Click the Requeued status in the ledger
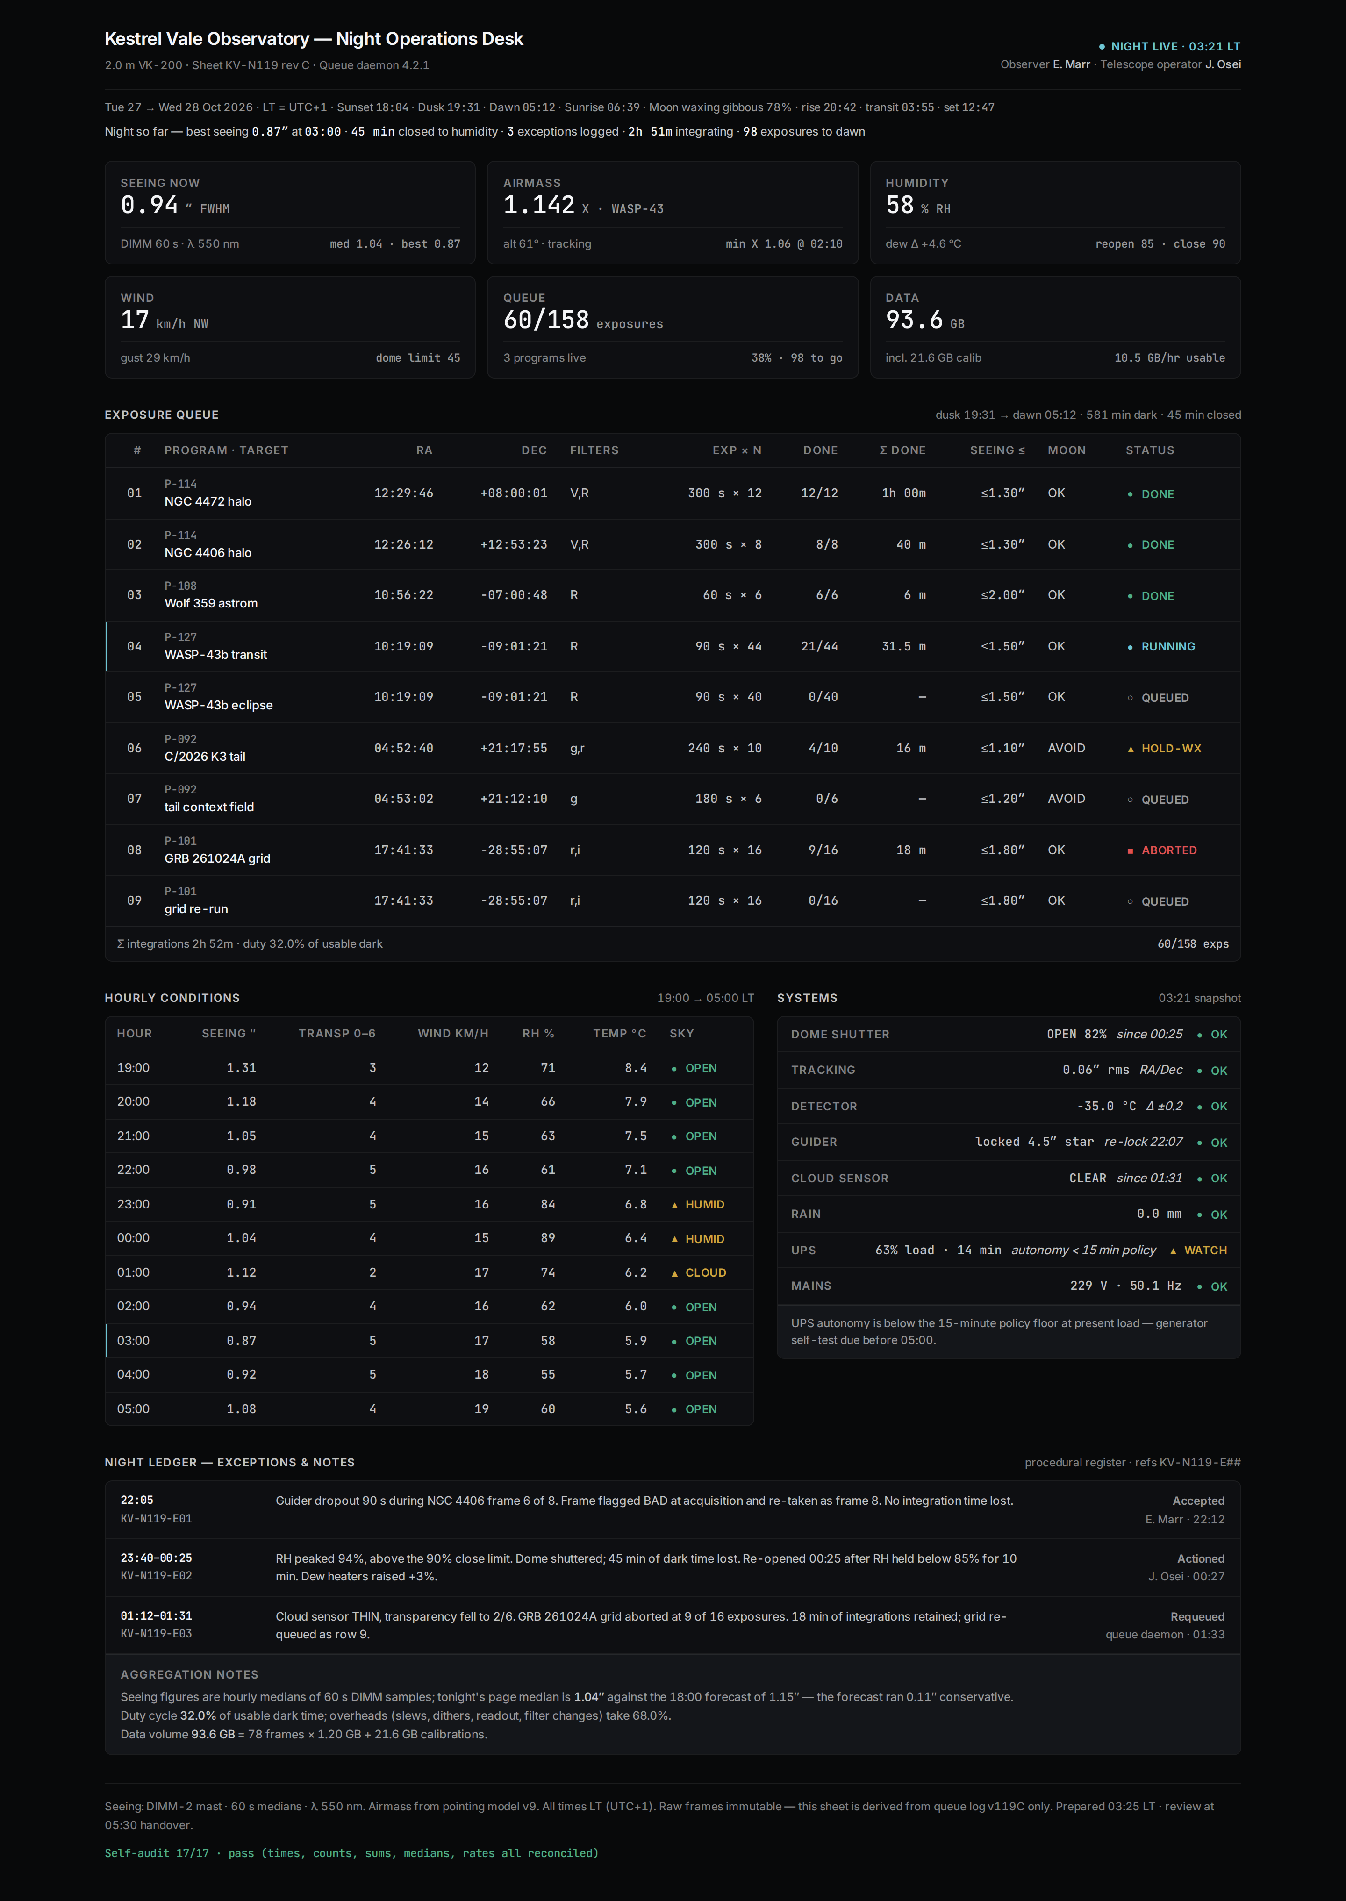 coord(1197,1617)
